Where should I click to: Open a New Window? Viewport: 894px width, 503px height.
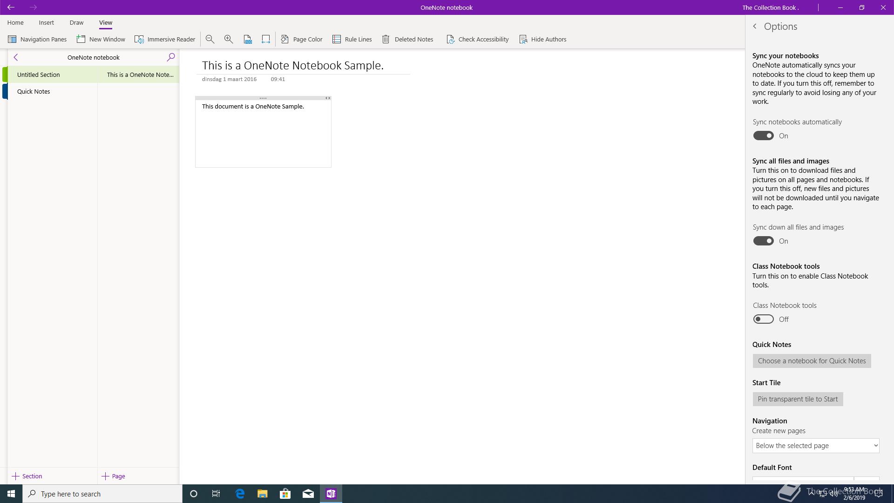click(101, 39)
